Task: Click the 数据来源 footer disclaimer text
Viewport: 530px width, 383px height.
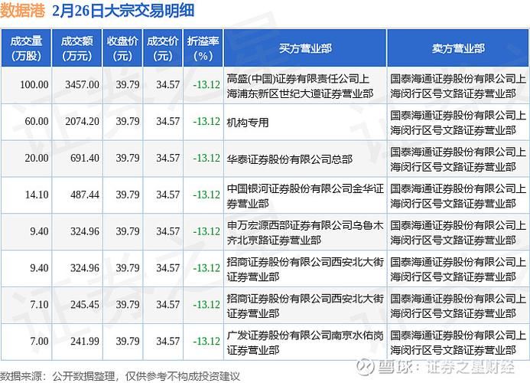Action: click(x=120, y=376)
